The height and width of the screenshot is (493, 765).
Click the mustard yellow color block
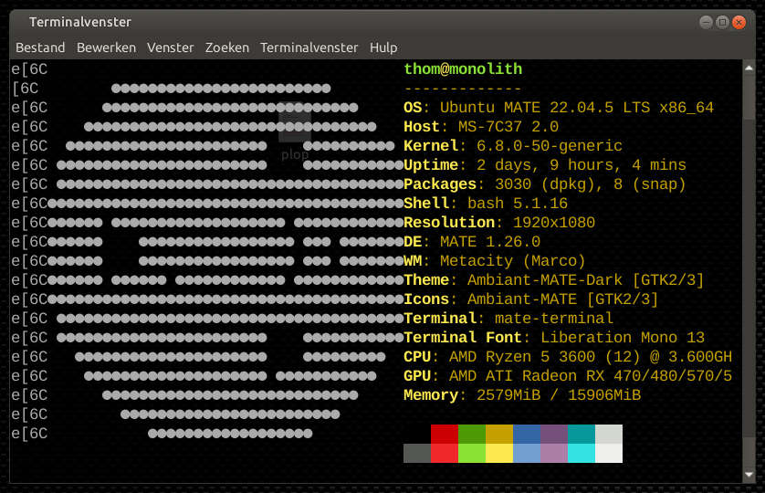499,434
